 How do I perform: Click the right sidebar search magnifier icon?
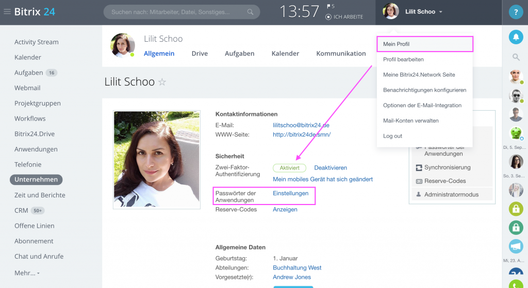point(516,57)
